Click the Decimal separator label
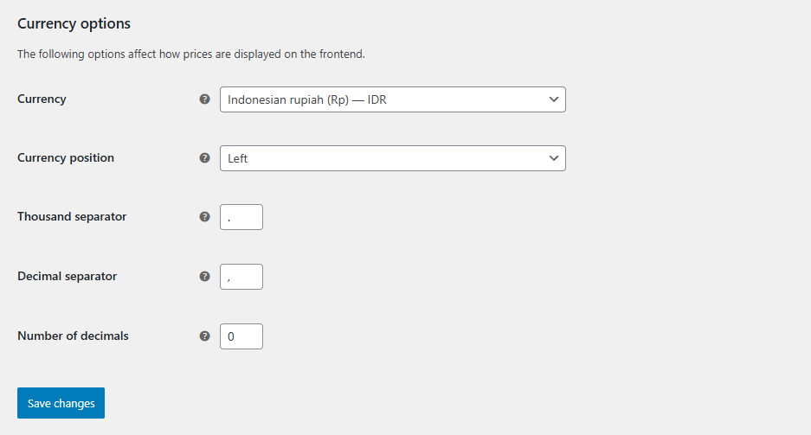Screen dimensions: 811x435 [68, 277]
